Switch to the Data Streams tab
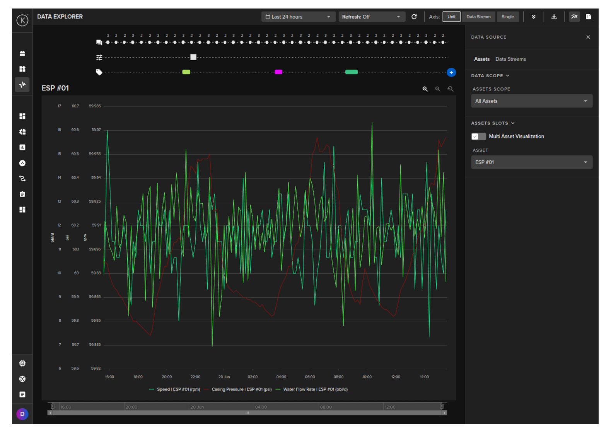 (x=510, y=59)
